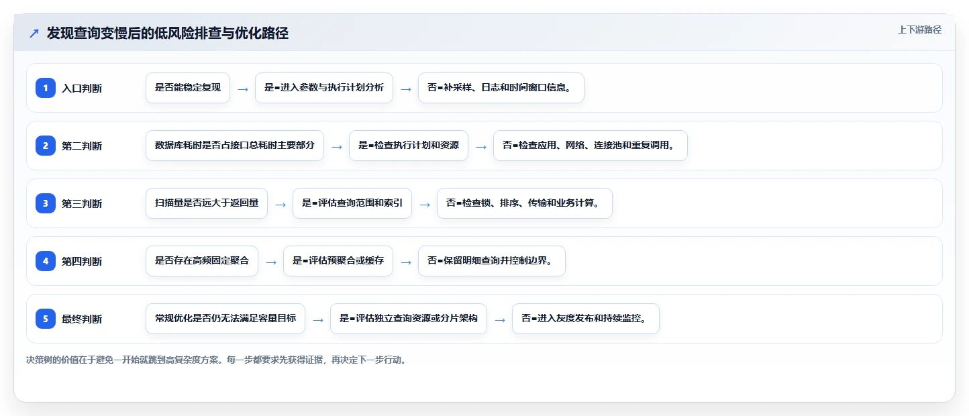Click 否=检查锁、排序、传输和业务计算 box

(525, 203)
